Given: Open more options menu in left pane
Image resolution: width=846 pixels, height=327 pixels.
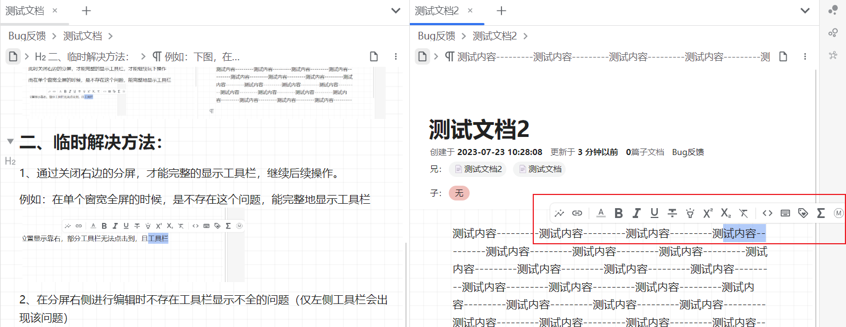Looking at the screenshot, I should [396, 56].
